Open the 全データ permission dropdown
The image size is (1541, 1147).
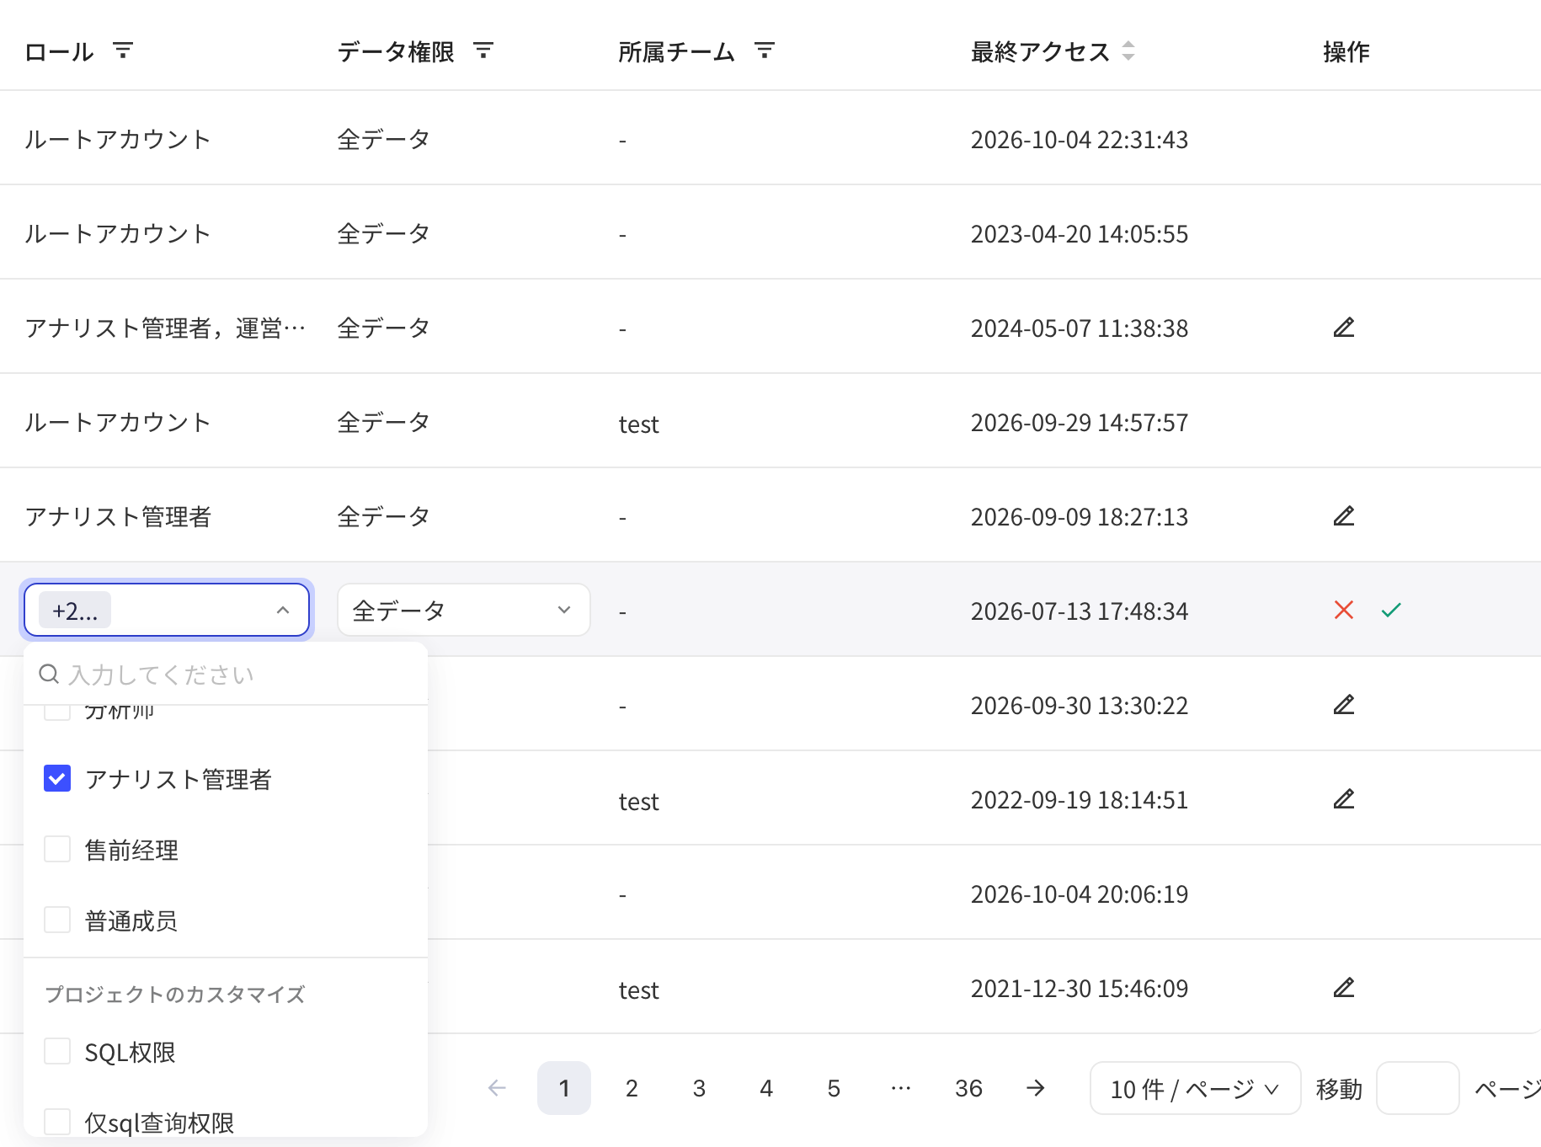point(464,610)
